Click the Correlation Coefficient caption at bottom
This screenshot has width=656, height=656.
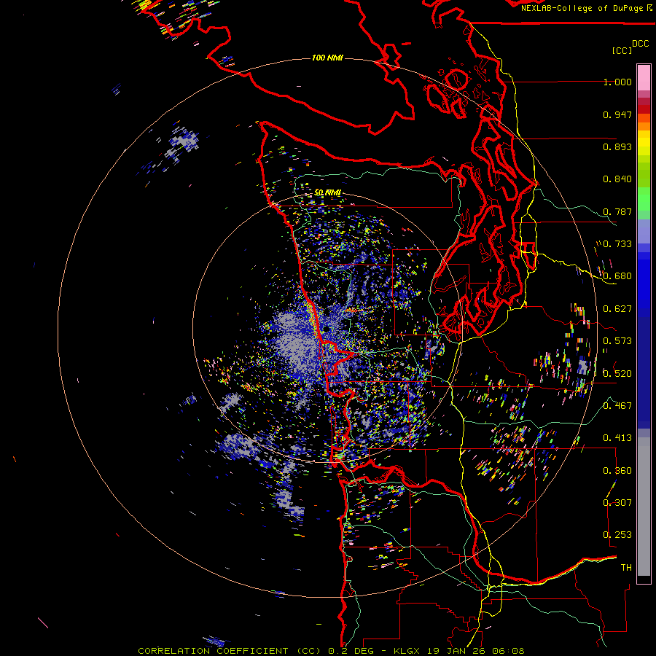(x=331, y=651)
